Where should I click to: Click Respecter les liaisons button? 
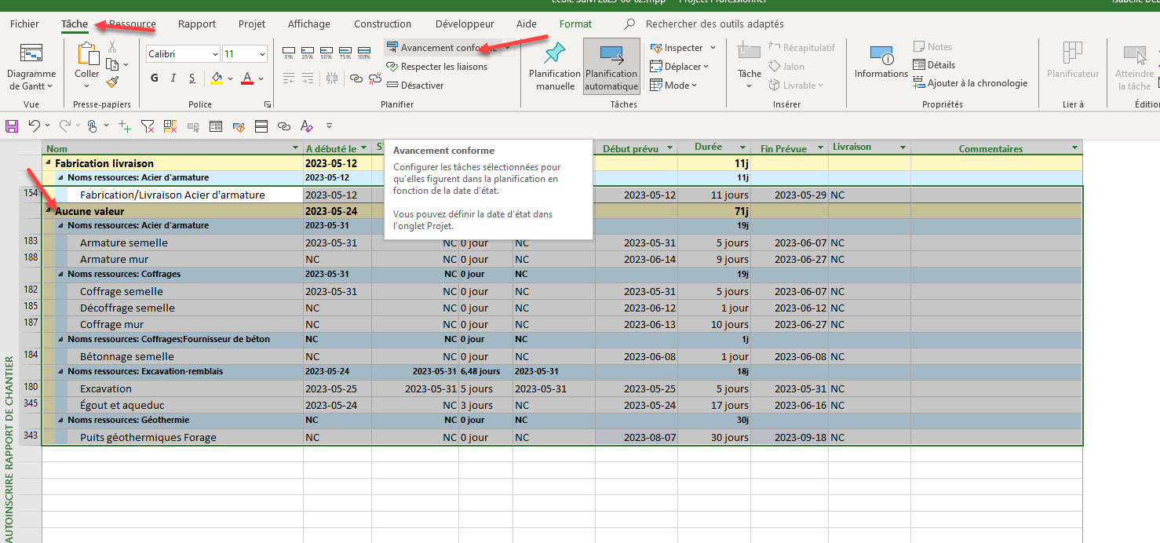[437, 67]
